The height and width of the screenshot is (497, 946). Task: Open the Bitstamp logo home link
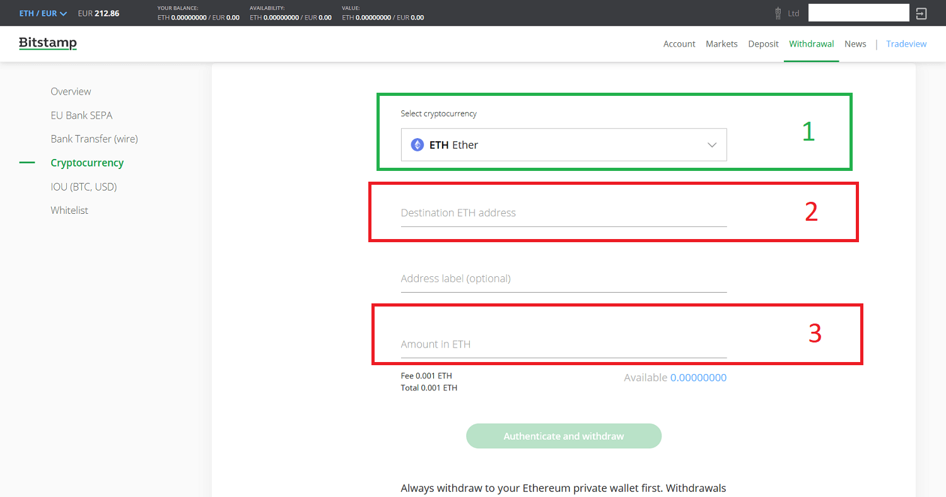point(48,44)
